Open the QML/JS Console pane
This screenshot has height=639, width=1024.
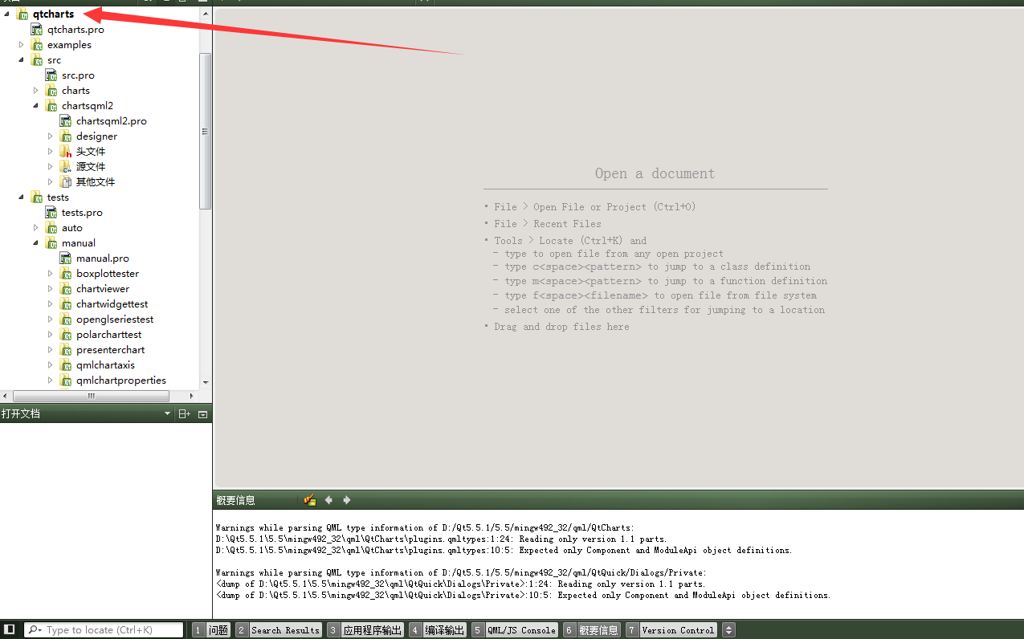[515, 630]
